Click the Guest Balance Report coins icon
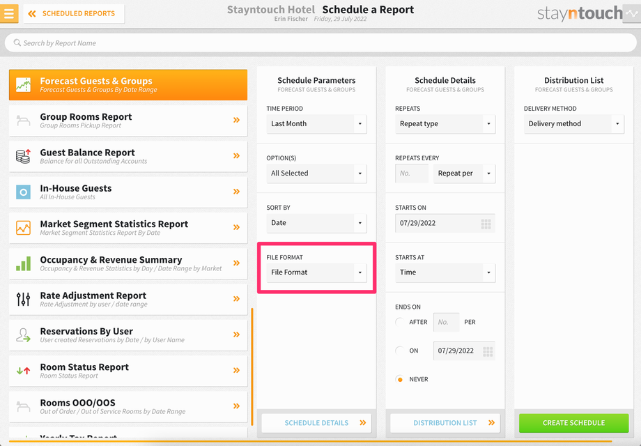 coord(23,156)
